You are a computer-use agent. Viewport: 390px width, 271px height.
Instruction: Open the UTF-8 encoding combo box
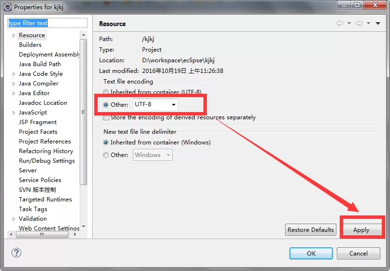click(155, 104)
